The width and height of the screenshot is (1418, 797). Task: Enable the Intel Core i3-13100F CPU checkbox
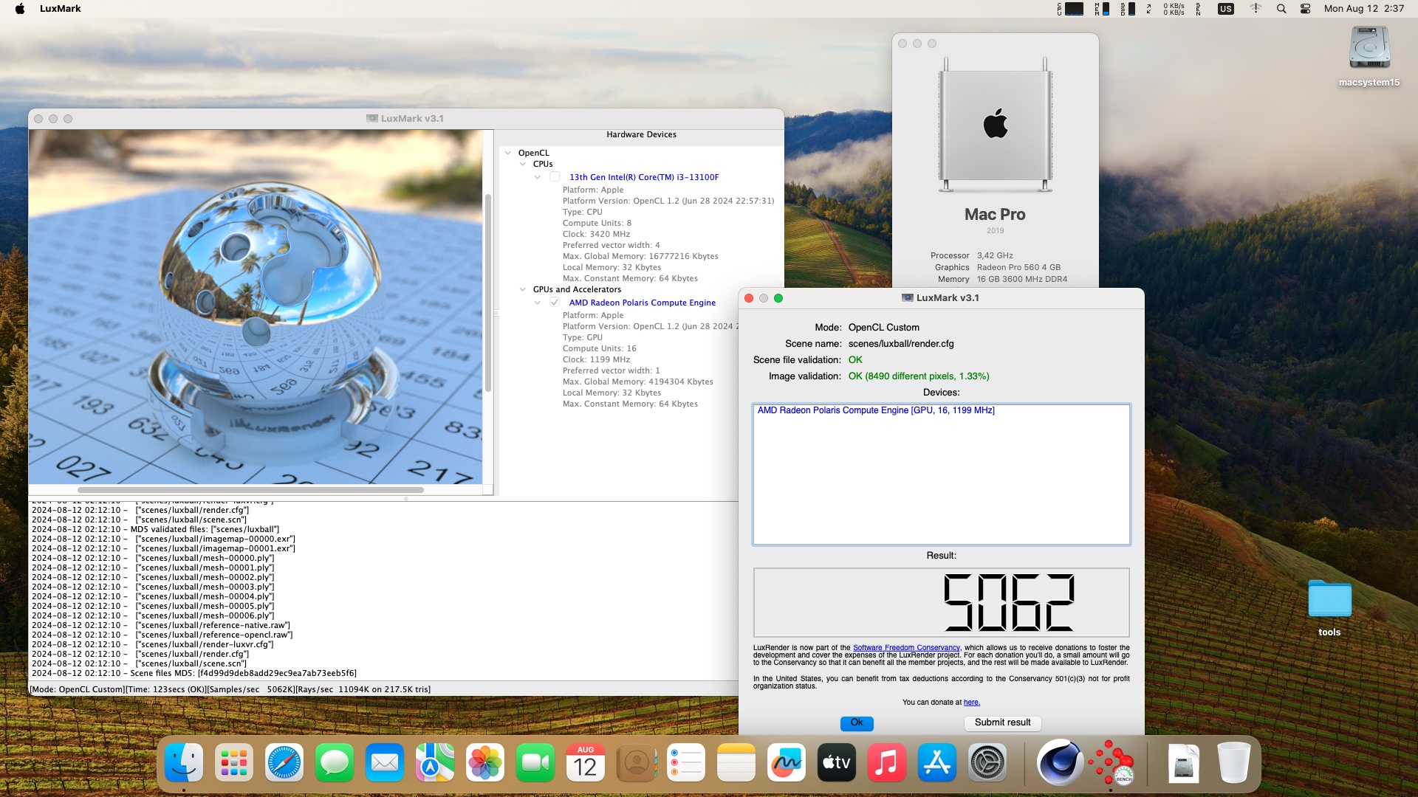[x=555, y=177]
